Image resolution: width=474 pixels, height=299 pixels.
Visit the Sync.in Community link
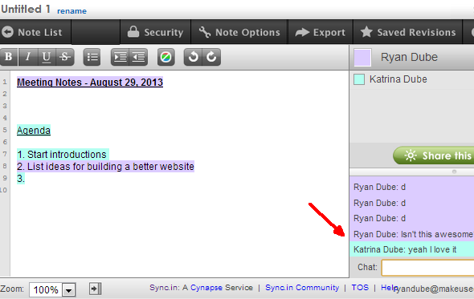302,288
